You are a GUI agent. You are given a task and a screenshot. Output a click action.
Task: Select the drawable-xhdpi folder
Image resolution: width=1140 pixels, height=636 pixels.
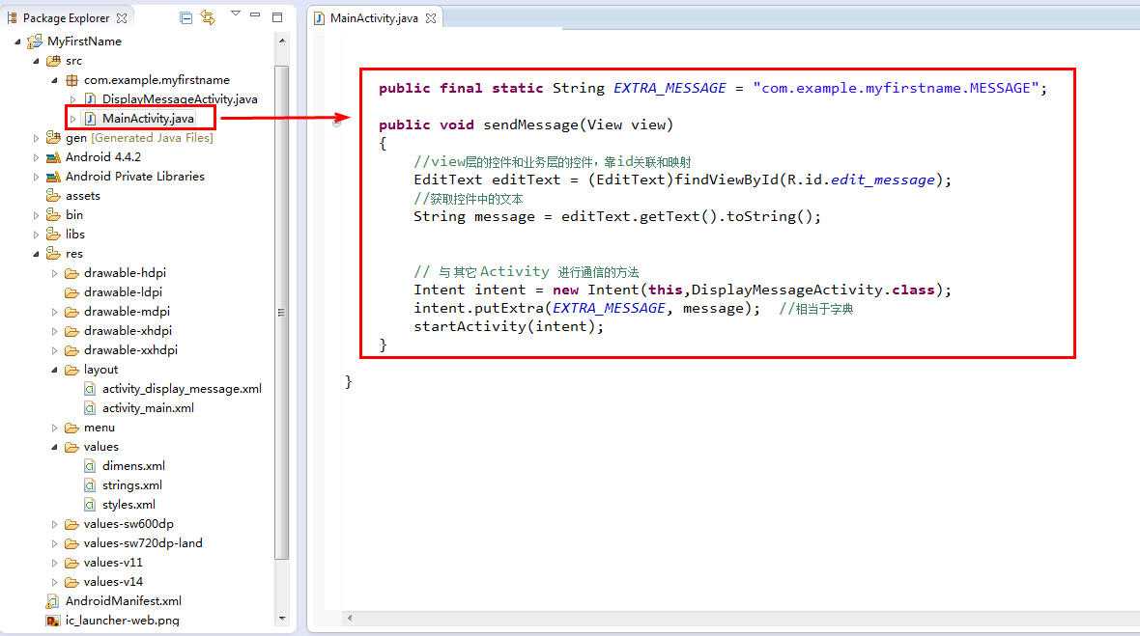(x=128, y=330)
